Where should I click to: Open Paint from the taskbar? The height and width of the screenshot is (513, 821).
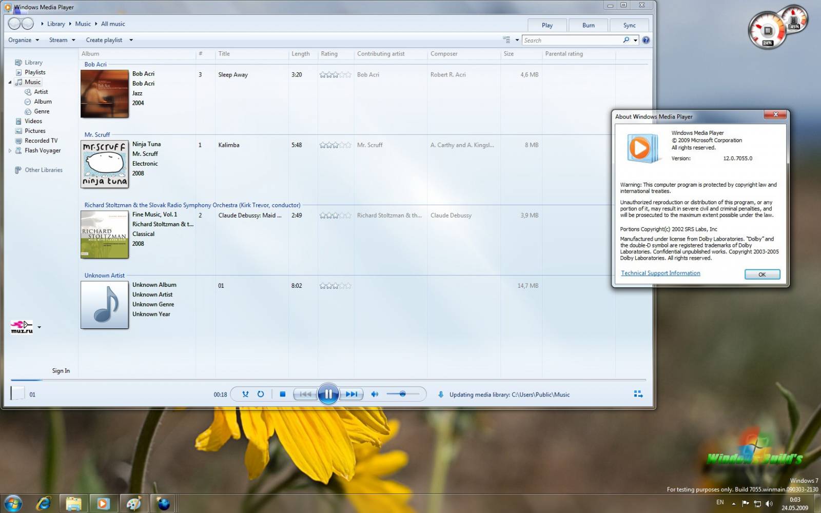[134, 503]
